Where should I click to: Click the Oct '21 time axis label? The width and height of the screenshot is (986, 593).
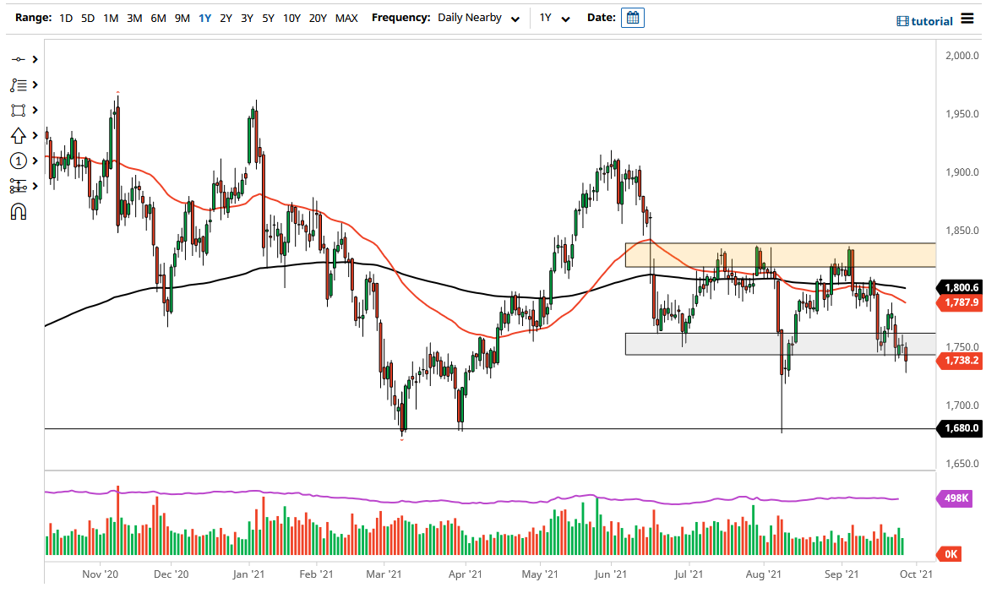(916, 574)
